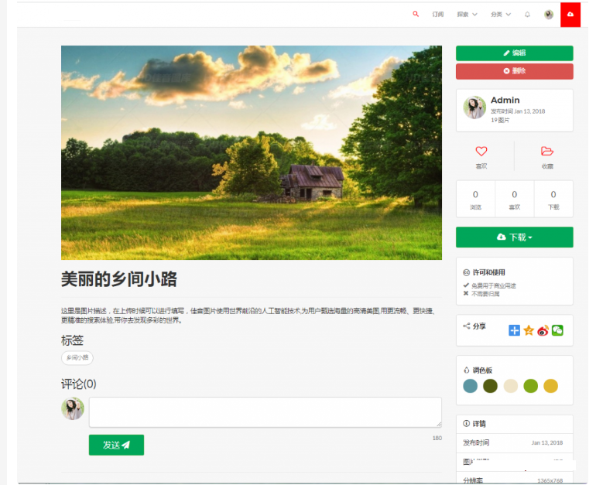Click the 发布时间 row in details
The height and width of the screenshot is (485, 596).
pos(514,442)
